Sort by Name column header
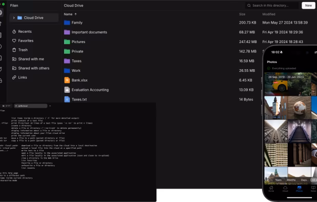The height and width of the screenshot is (202, 317). tap(68, 14)
